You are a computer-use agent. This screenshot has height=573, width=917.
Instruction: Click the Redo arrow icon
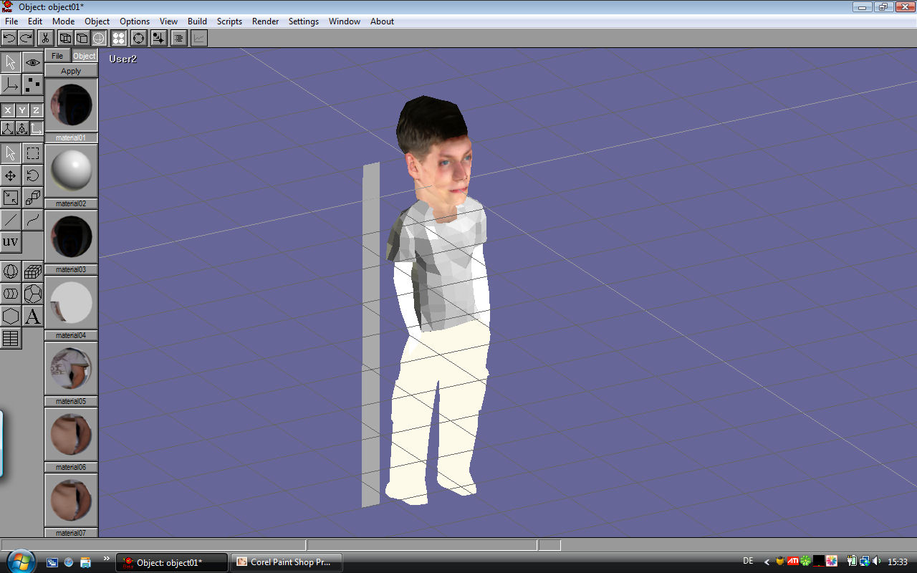(x=26, y=38)
